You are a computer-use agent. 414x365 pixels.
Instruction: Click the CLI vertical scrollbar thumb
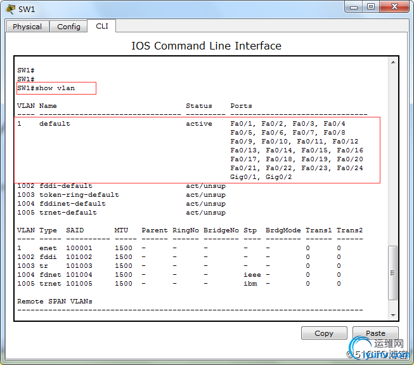point(393,273)
